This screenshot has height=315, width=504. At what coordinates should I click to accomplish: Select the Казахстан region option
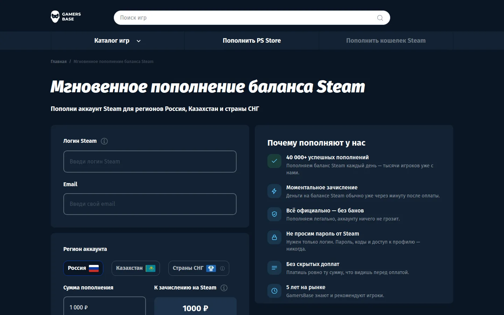(x=136, y=268)
